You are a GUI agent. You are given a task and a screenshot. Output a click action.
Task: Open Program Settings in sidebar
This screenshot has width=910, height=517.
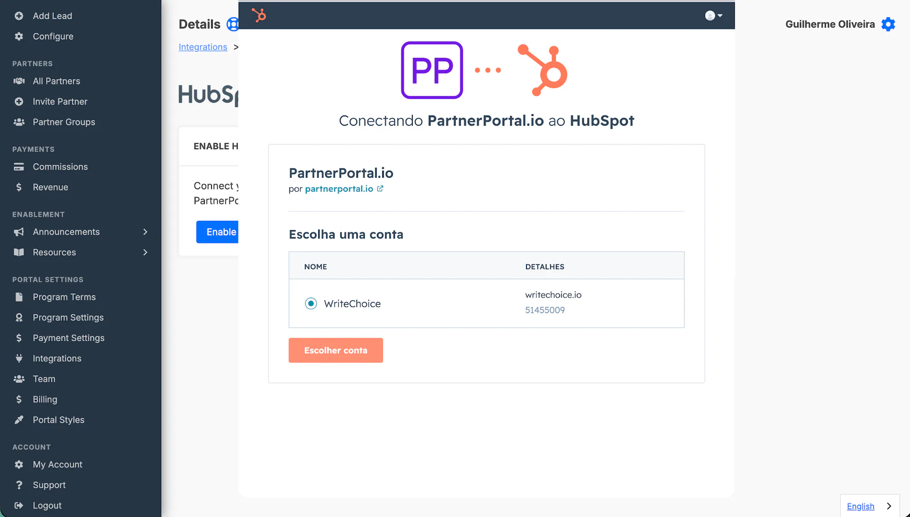point(68,317)
